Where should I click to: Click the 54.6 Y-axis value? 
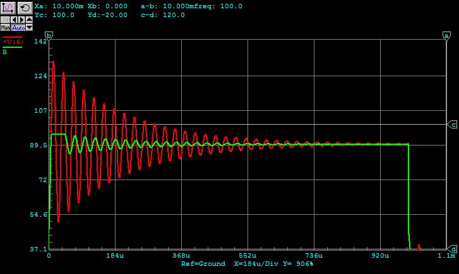39,214
